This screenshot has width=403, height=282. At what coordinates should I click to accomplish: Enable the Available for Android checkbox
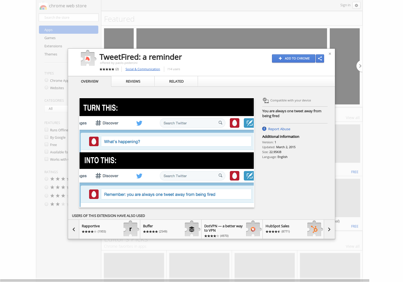[47, 152]
